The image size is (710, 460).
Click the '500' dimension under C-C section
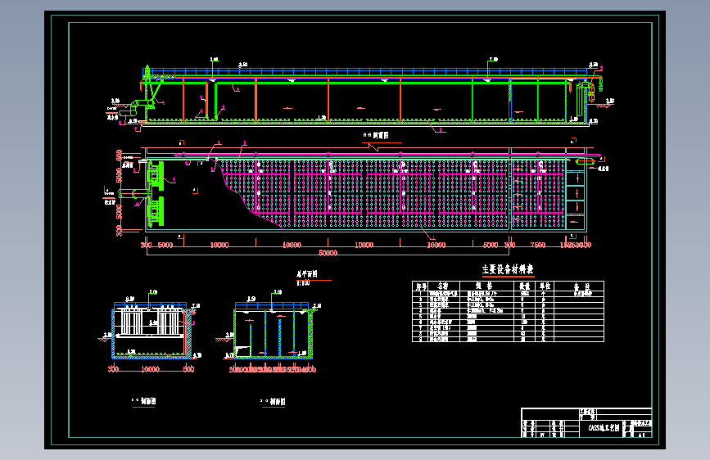point(189,369)
